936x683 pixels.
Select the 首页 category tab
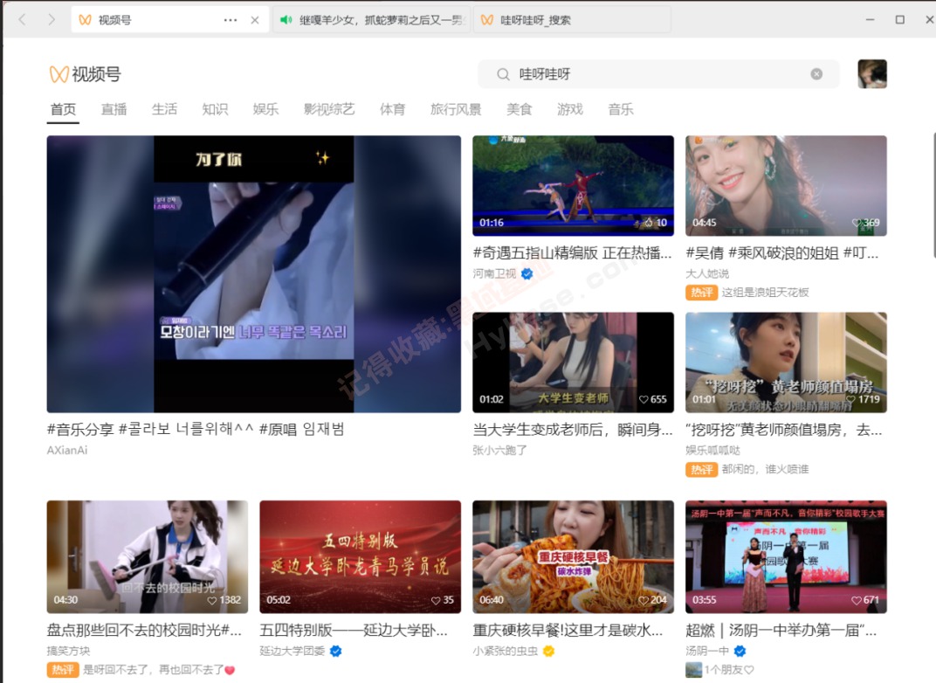63,109
